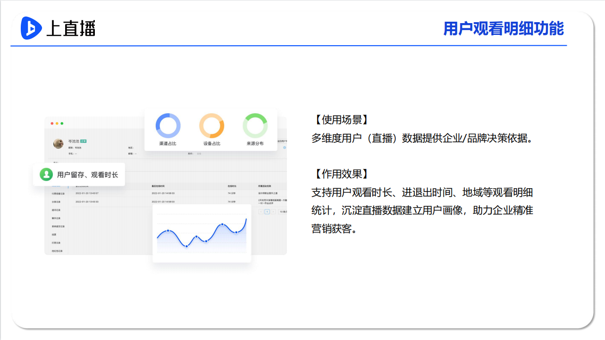Screen dimensions: 605x340
Task: Click the 2022-01-20 14:58:33 table cell
Action: [163, 193]
